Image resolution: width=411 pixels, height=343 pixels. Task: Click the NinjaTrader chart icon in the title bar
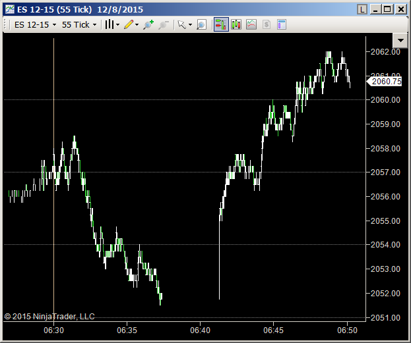pos(10,9)
